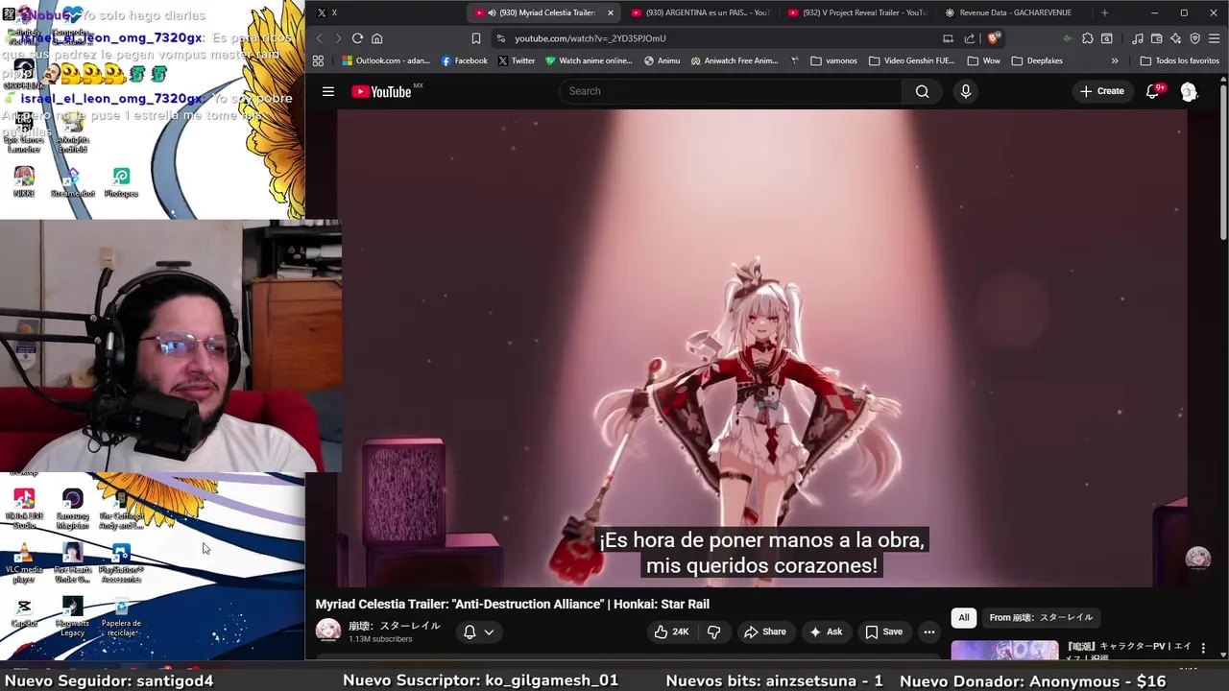Open NIKKE desktop shortcut
Image resolution: width=1229 pixels, height=691 pixels.
(x=24, y=182)
